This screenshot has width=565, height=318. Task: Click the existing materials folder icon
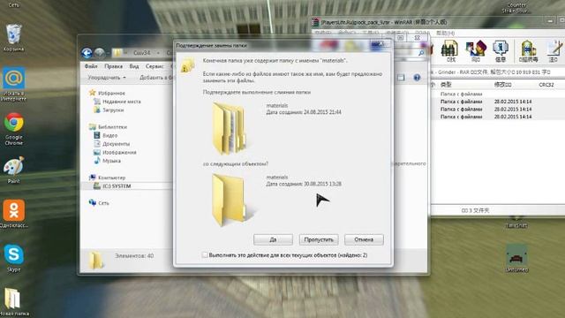tap(229, 128)
